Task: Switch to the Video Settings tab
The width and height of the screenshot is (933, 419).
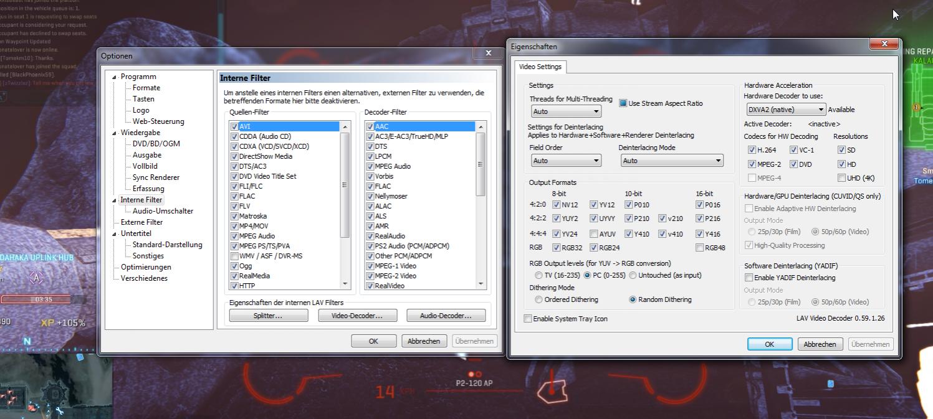Action: (540, 67)
